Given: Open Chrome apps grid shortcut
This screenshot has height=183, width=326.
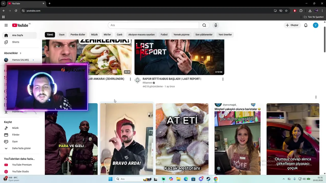Looking at the screenshot, I should point(3,17).
